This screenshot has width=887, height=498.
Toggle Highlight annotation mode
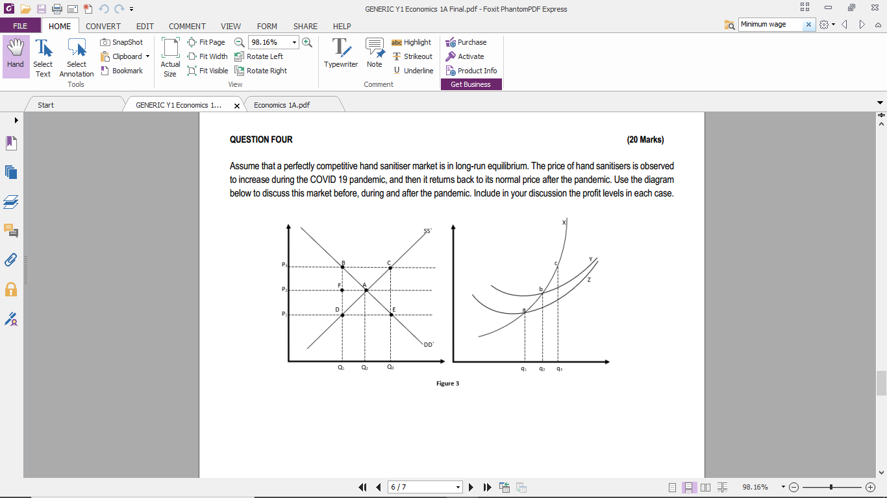click(412, 41)
